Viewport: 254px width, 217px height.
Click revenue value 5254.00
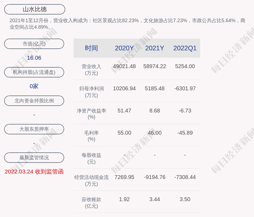[185, 66]
